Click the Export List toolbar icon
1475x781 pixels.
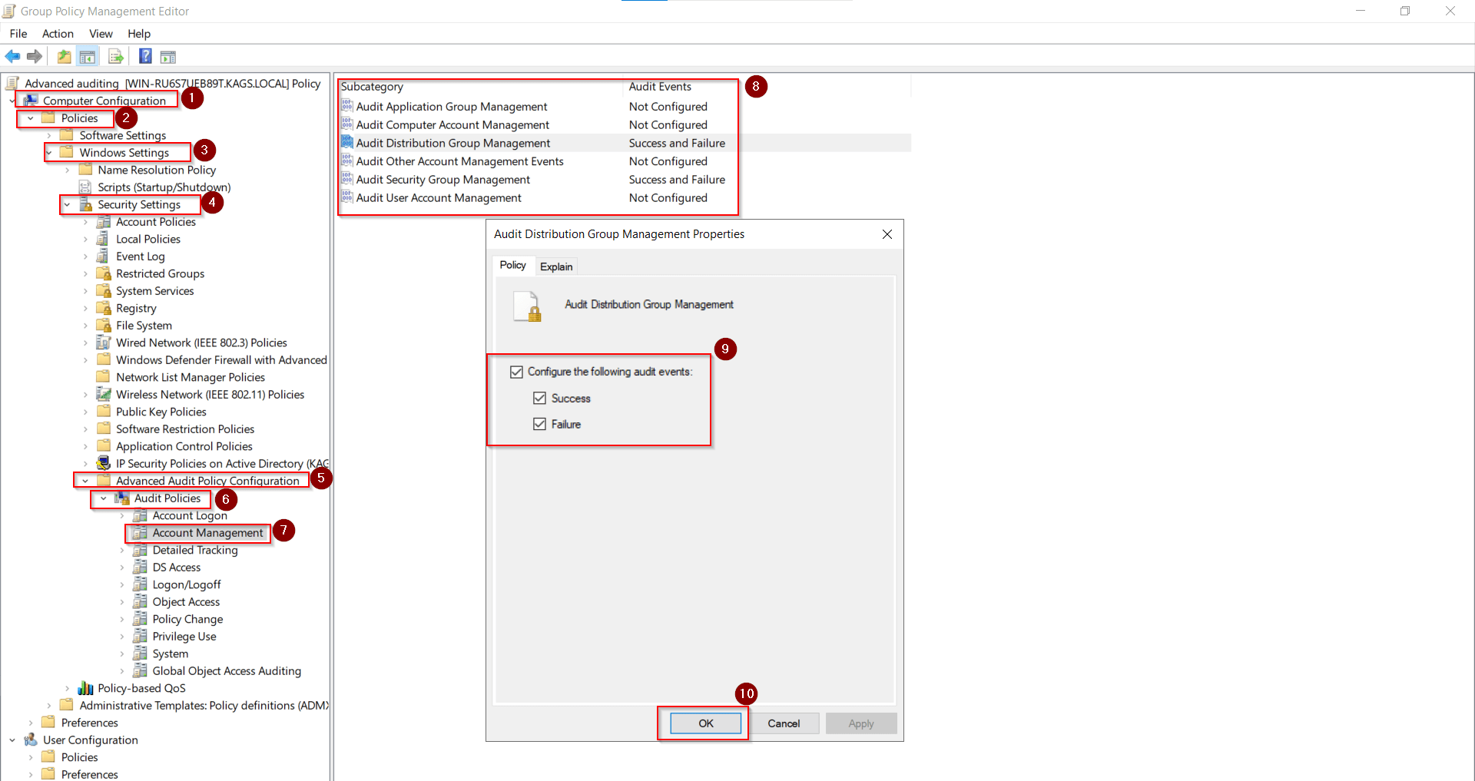click(115, 56)
